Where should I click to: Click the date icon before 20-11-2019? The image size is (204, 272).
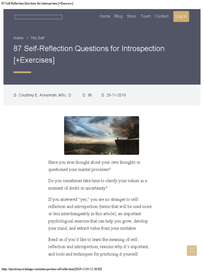click(103, 95)
